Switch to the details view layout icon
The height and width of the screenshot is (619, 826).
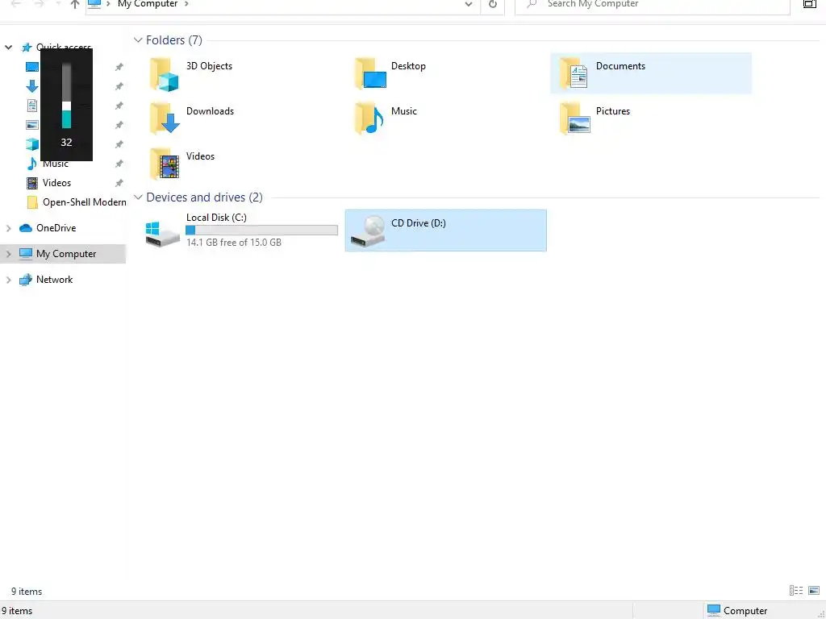(x=796, y=591)
